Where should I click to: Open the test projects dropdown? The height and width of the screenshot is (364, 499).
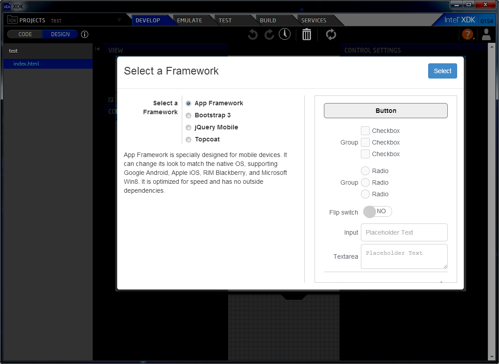[119, 20]
